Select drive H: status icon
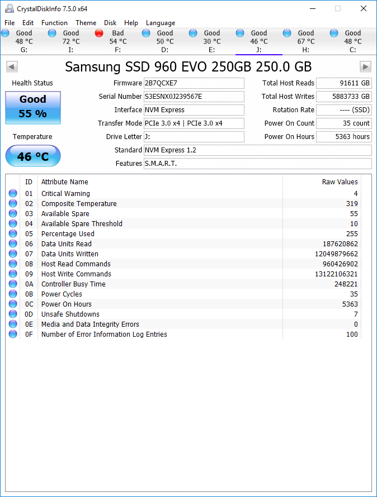This screenshot has width=377, height=497. pyautogui.click(x=287, y=33)
